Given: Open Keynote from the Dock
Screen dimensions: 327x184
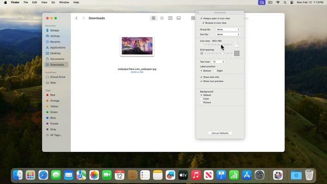Looking at the screenshot, I should 221,175.
